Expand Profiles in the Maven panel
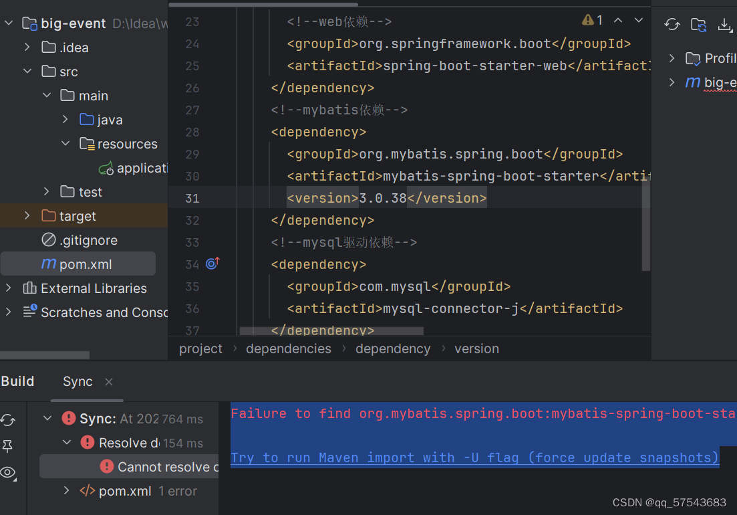 (x=672, y=58)
